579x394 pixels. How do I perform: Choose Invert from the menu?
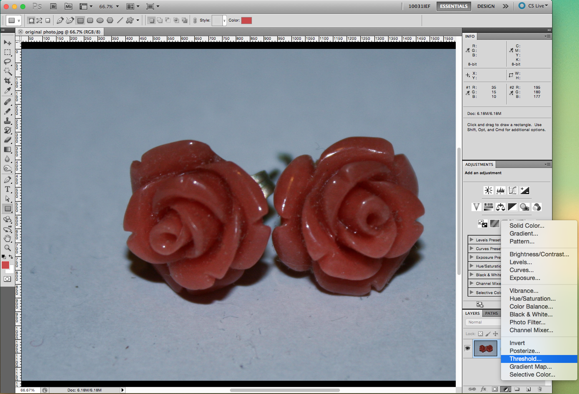[539, 343]
